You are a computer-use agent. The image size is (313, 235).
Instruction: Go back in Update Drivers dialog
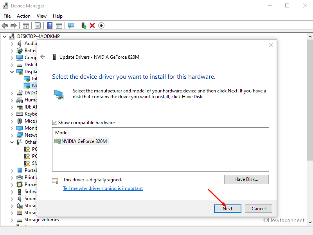43,57
